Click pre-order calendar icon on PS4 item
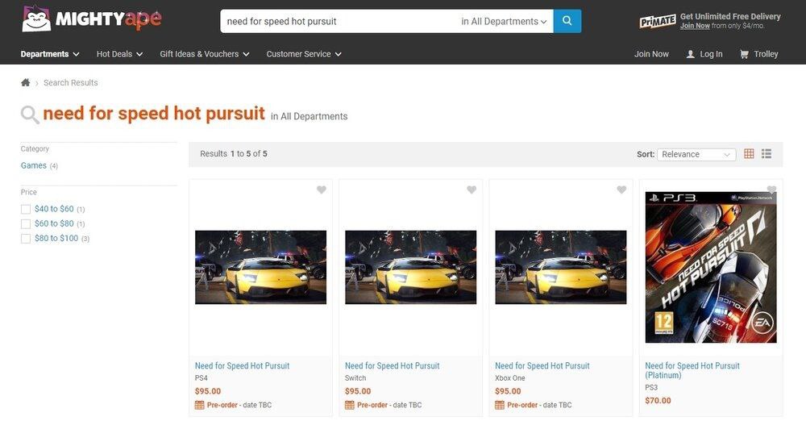The width and height of the screenshot is (806, 421). point(199,405)
